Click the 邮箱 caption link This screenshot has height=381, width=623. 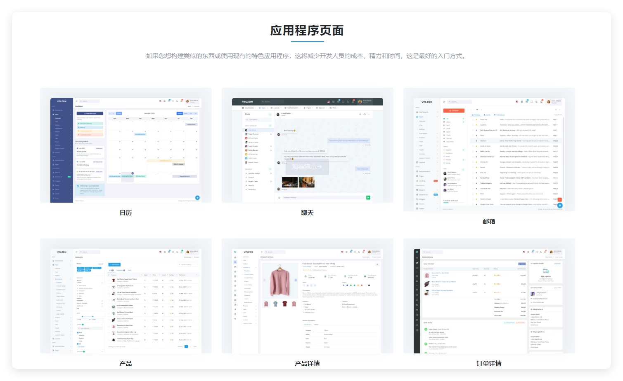489,222
